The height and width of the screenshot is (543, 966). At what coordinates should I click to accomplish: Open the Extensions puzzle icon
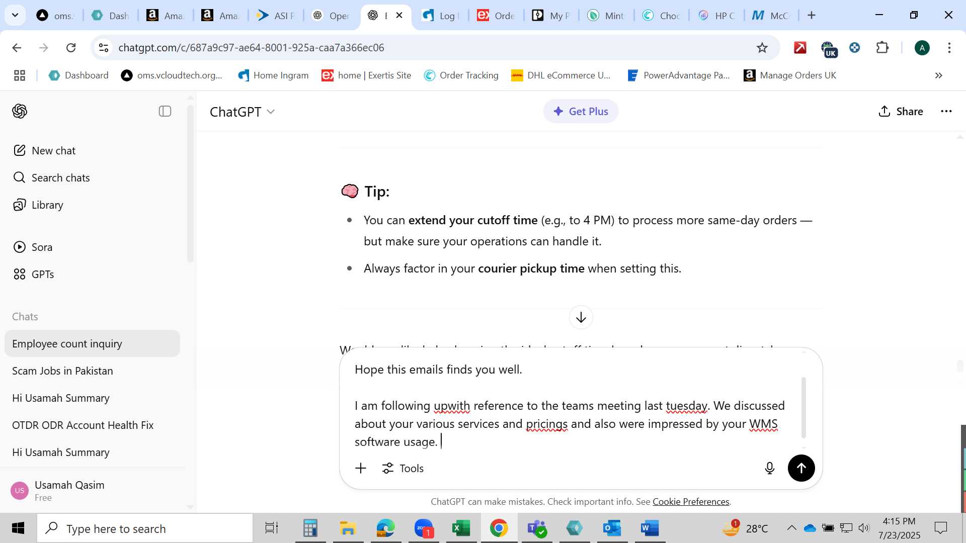tap(882, 48)
